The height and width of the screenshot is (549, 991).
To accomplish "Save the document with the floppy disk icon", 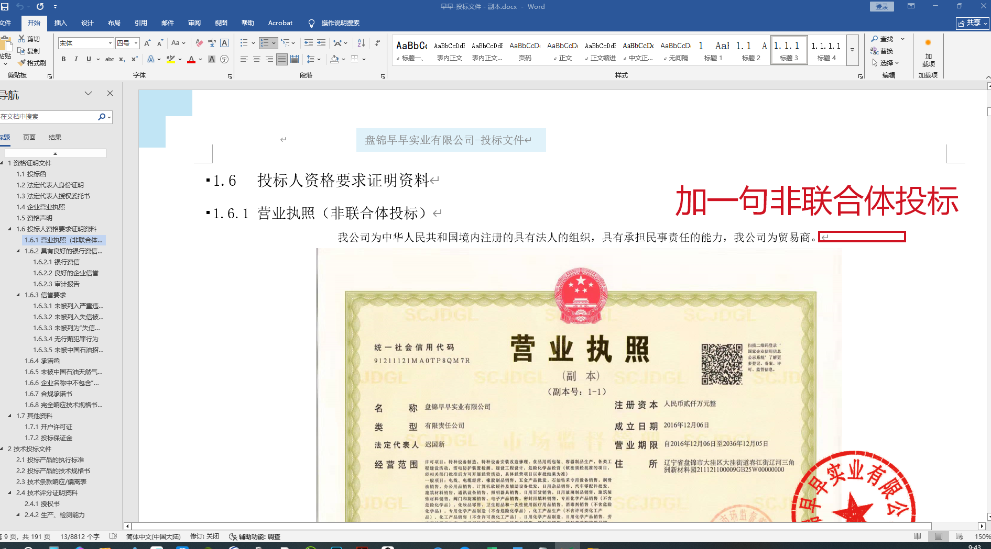I will 5,7.
